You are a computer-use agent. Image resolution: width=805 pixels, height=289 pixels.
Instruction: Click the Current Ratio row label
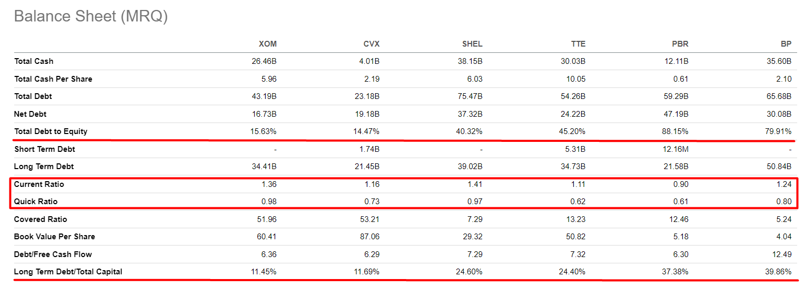39,184
